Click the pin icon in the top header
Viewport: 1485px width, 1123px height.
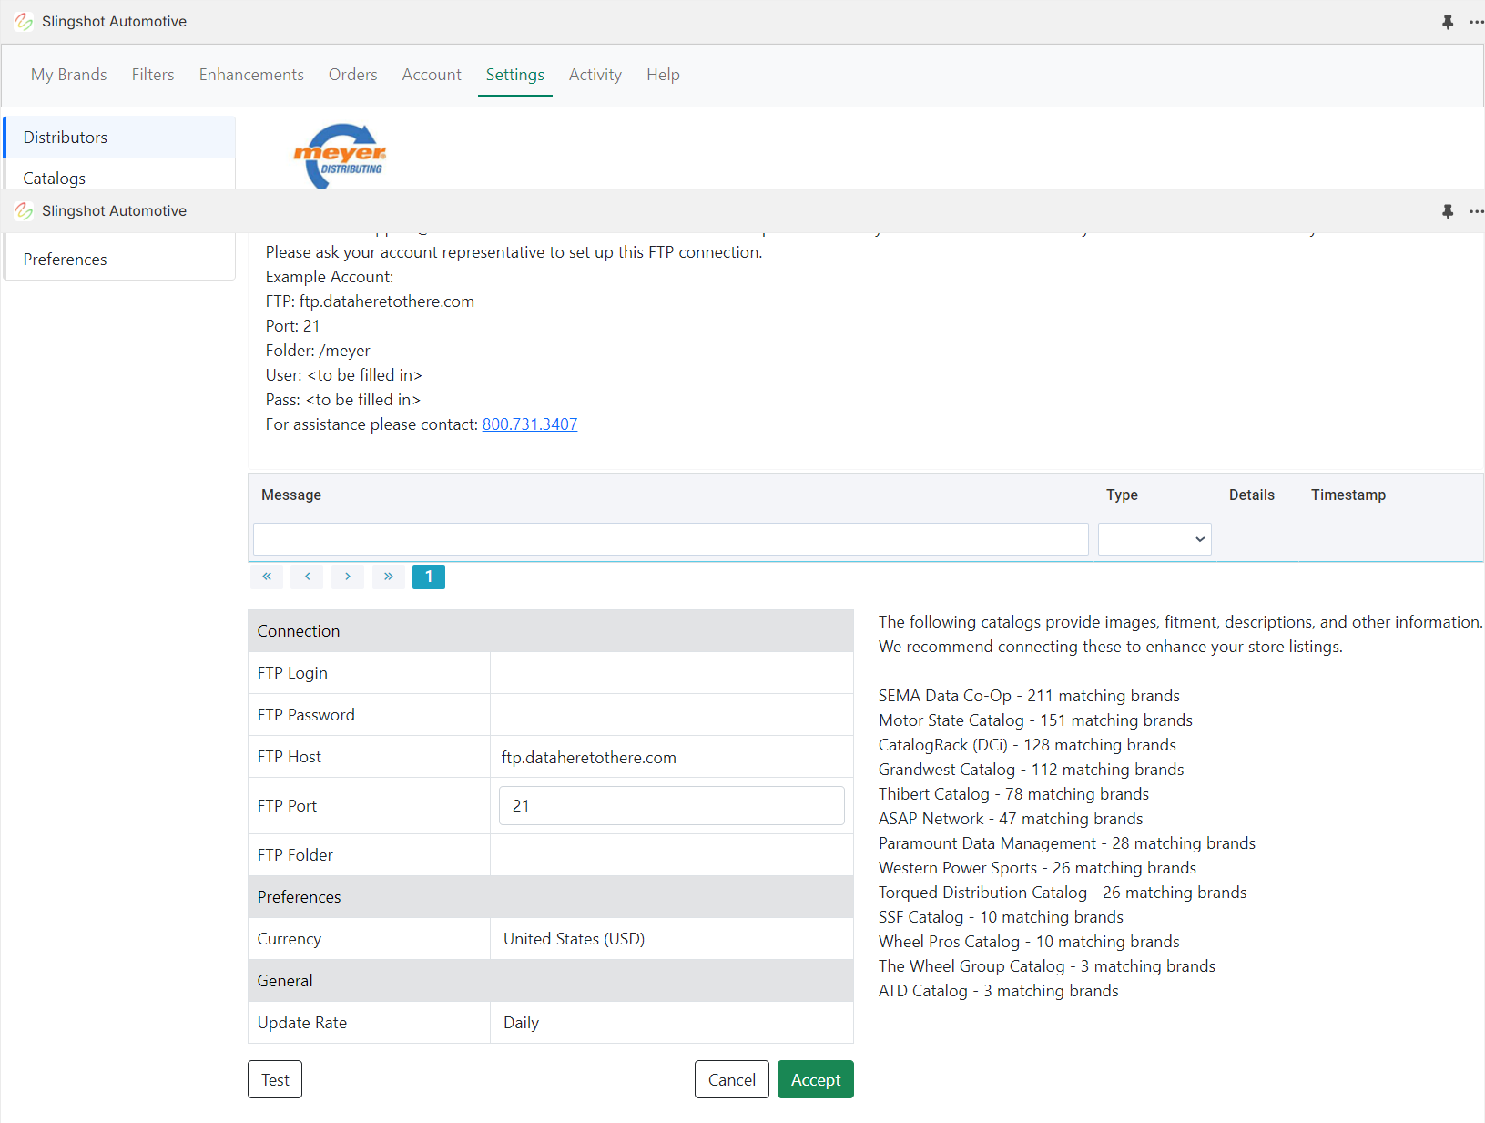pyautogui.click(x=1448, y=22)
